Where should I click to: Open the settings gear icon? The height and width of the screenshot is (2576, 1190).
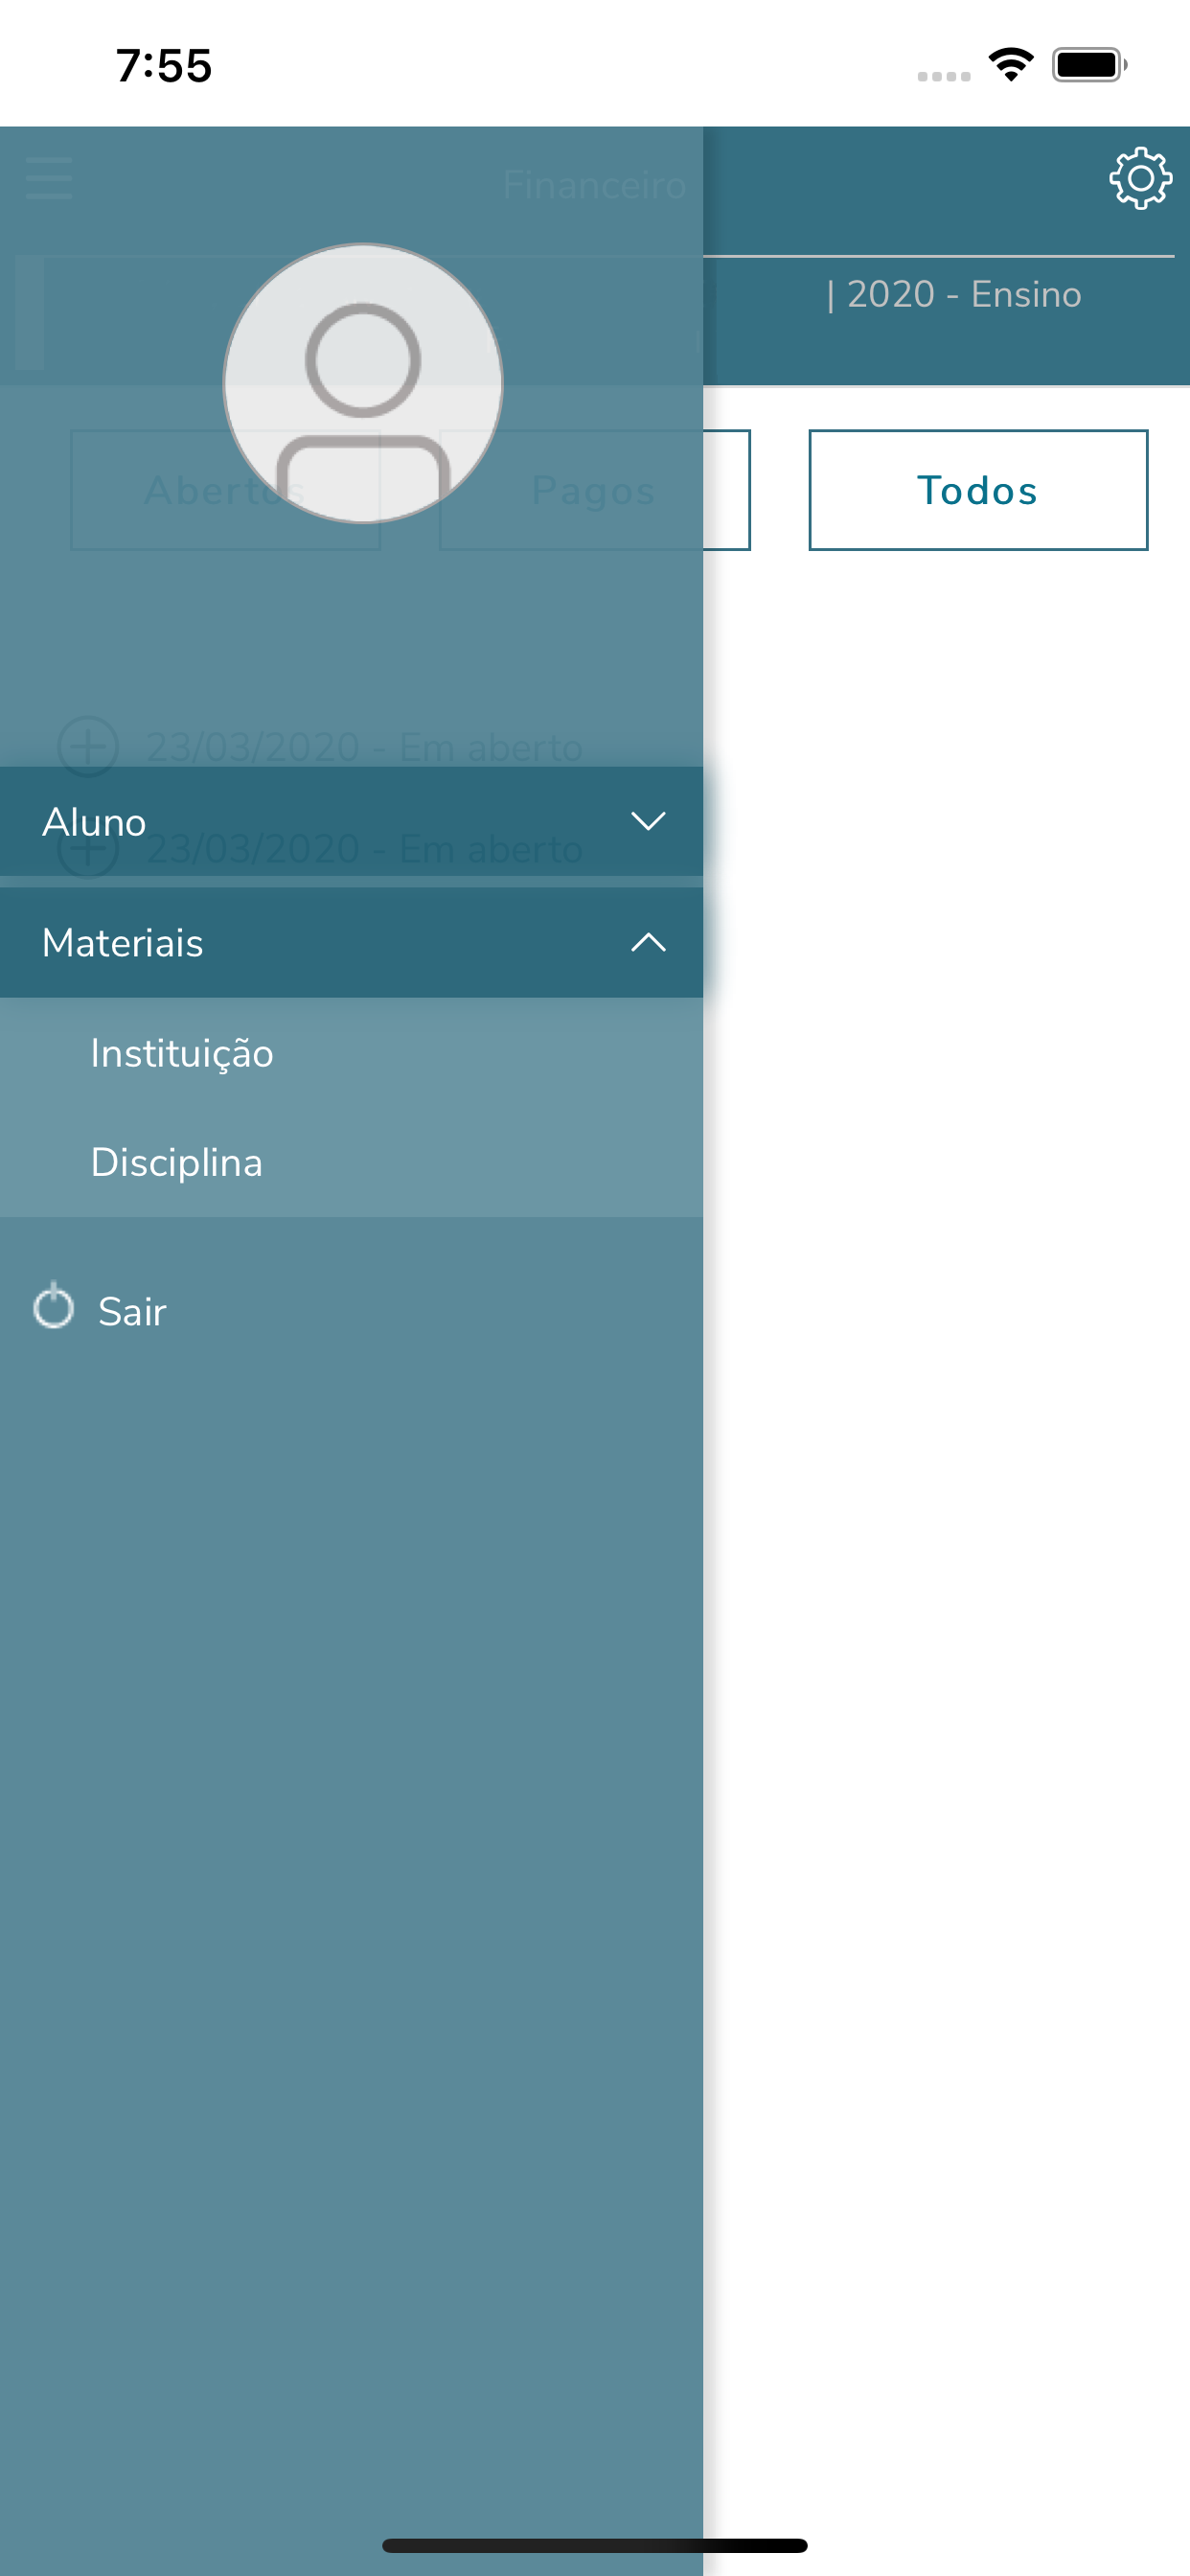pos(1140,179)
